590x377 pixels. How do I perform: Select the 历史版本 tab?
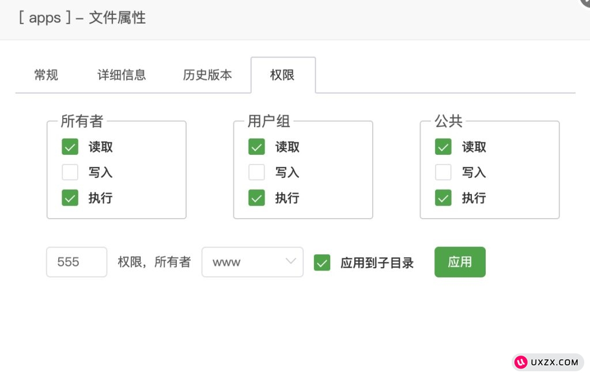tap(207, 75)
